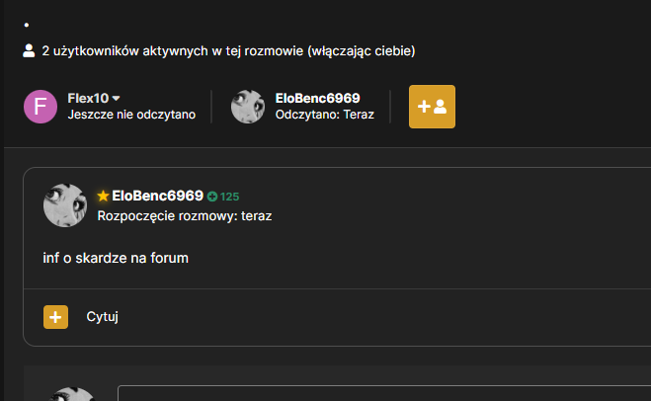Viewport: 651px width, 401px height.
Task: Click the multi-quote plus button
Action: 55,317
